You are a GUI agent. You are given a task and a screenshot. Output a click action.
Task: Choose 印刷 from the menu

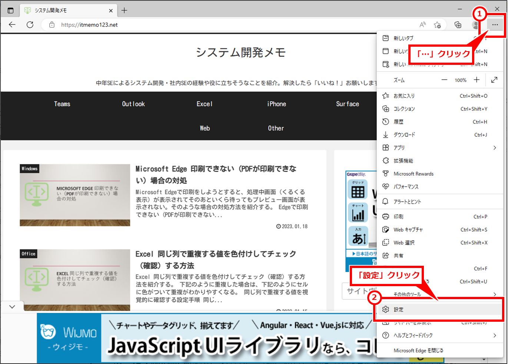coord(440,217)
